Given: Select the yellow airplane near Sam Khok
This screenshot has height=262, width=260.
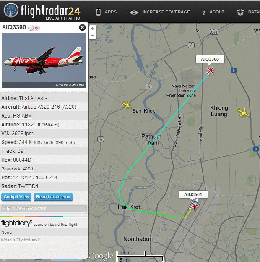Looking at the screenshot, I should 127,105.
